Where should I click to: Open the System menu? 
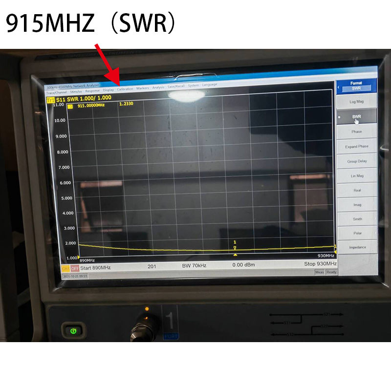(x=193, y=86)
